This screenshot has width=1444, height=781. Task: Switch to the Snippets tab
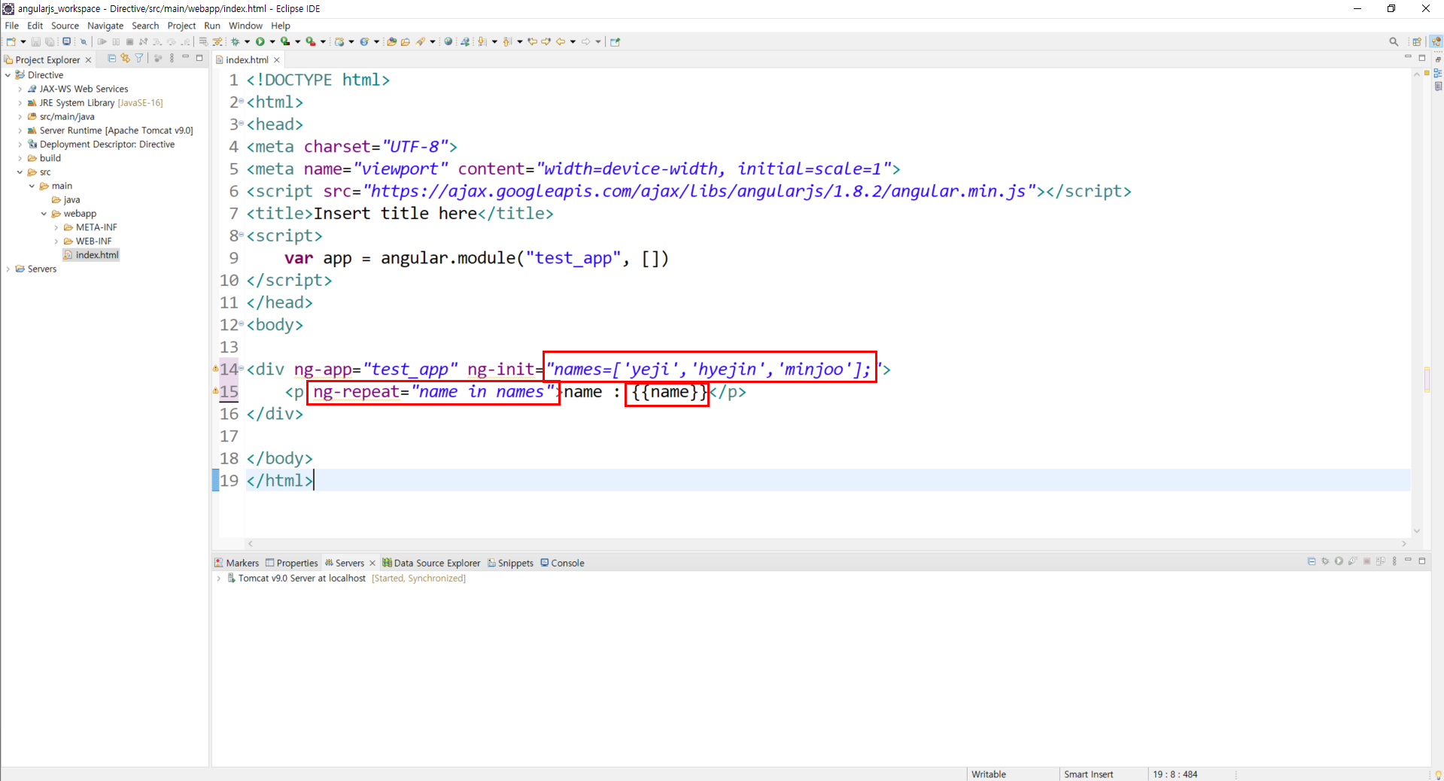510,563
